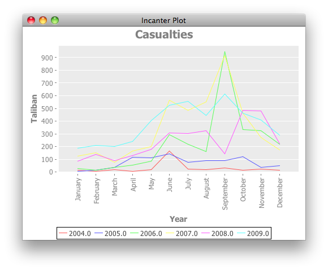Viewport: 328px width, 271px height.
Task: Select the 2007.0 legend label
Action: (x=187, y=233)
